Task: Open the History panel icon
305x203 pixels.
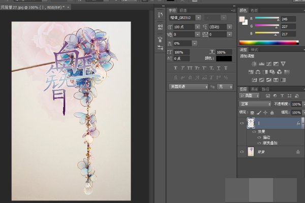Action: pyautogui.click(x=161, y=15)
